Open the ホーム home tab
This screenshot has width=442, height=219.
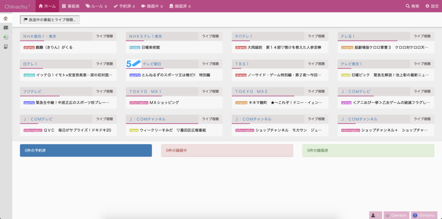click(47, 6)
